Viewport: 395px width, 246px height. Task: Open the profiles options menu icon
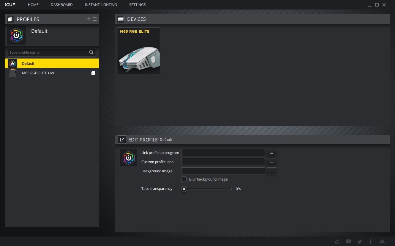(95, 19)
